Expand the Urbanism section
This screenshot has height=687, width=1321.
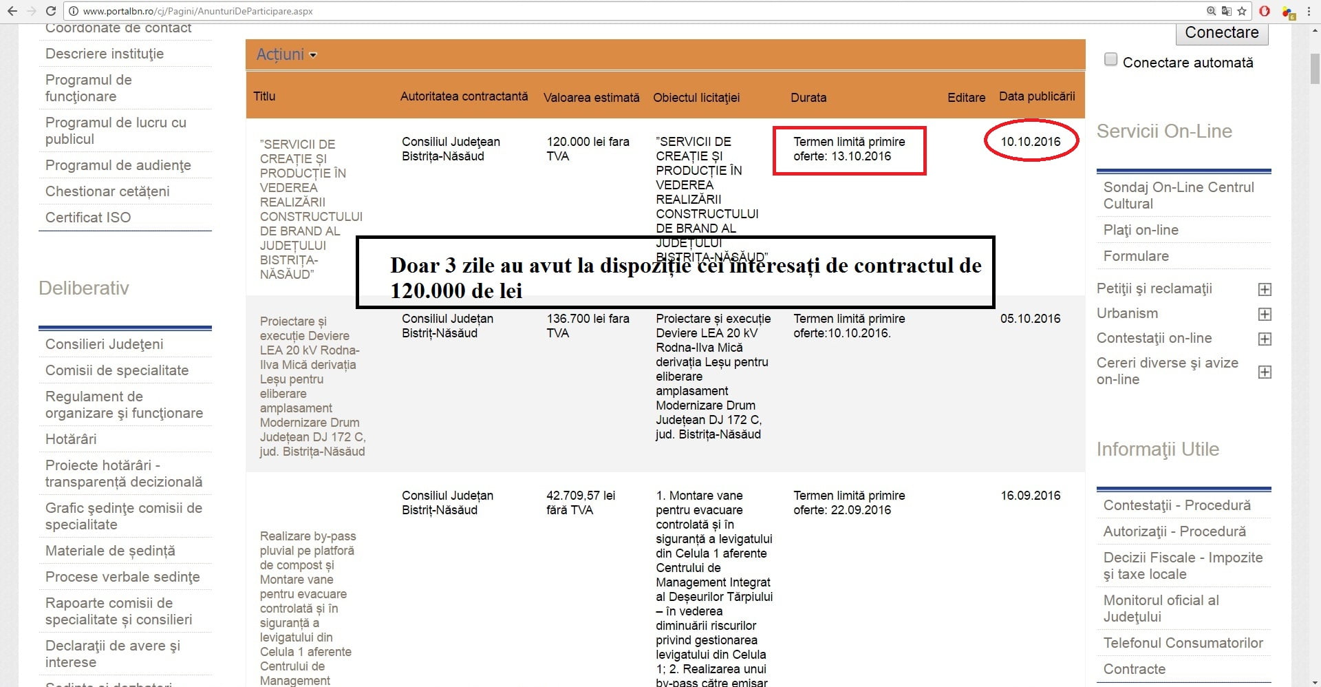1265,314
